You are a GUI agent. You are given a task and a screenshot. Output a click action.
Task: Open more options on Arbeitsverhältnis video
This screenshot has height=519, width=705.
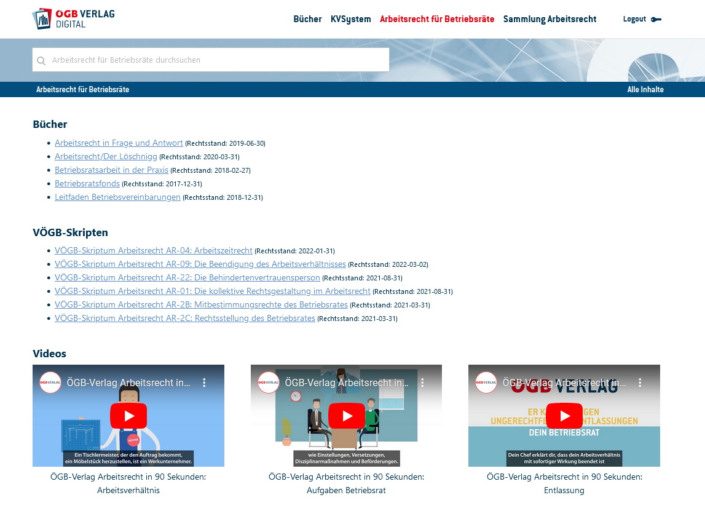pos(204,382)
